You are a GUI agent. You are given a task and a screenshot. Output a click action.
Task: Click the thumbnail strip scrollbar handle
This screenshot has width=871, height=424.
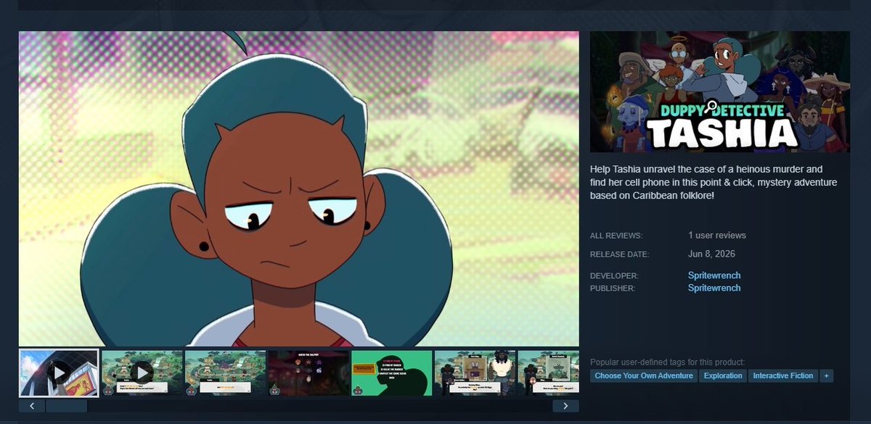click(x=67, y=406)
